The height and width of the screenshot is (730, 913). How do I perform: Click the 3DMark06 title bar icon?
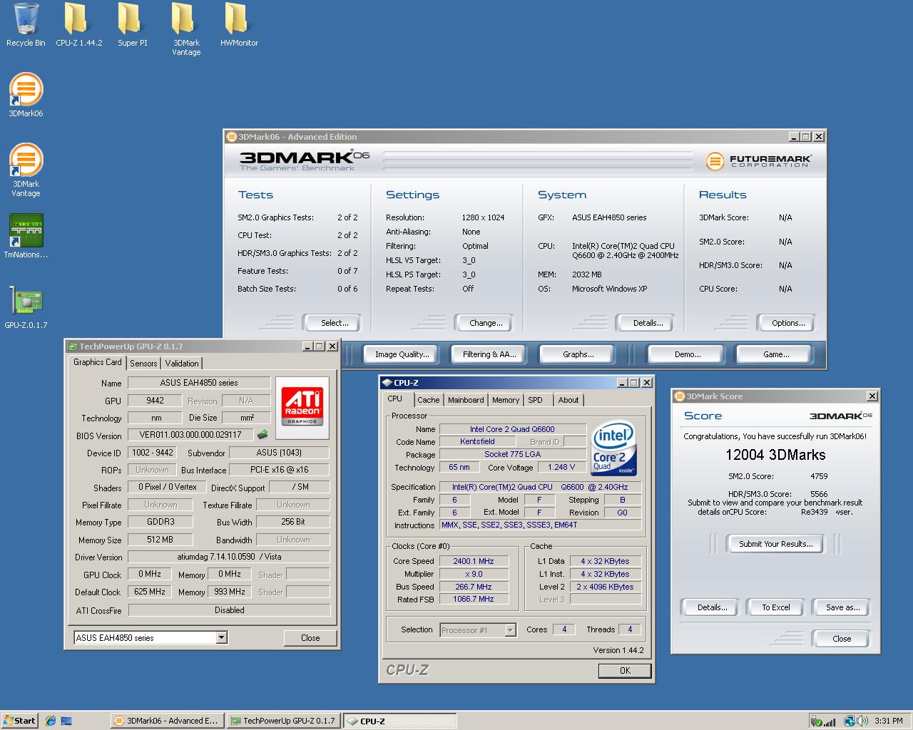231,137
